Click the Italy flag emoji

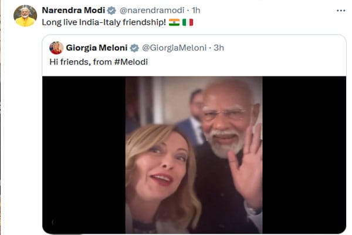pos(188,22)
